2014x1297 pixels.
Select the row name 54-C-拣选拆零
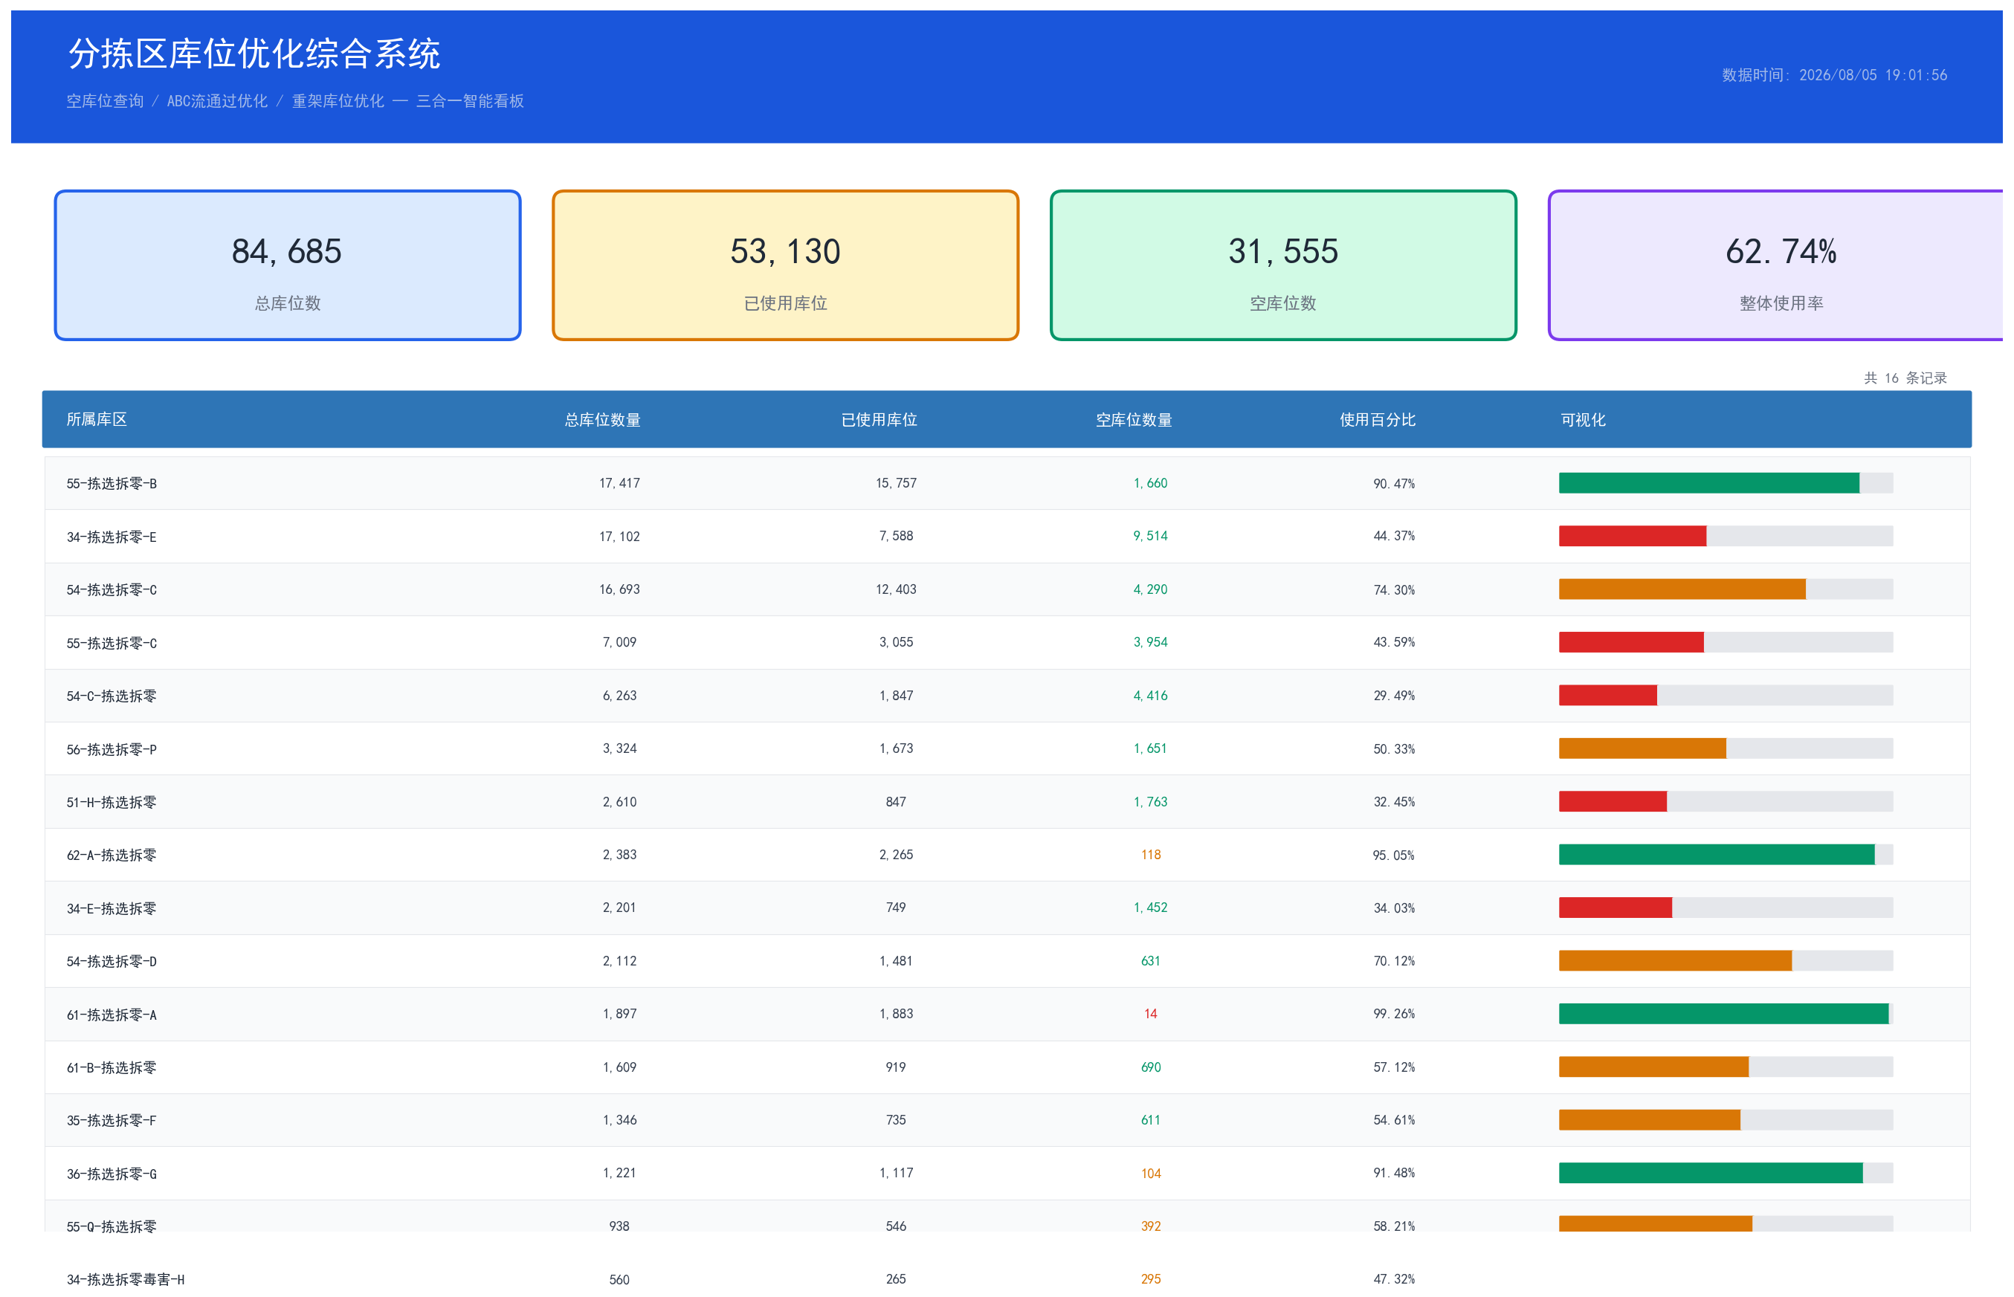(112, 696)
